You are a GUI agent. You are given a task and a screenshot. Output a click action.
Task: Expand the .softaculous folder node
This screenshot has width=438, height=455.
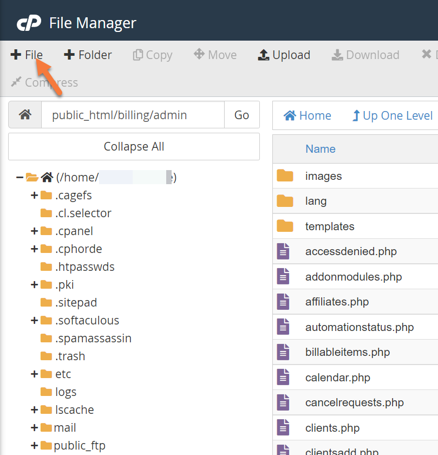pyautogui.click(x=34, y=320)
